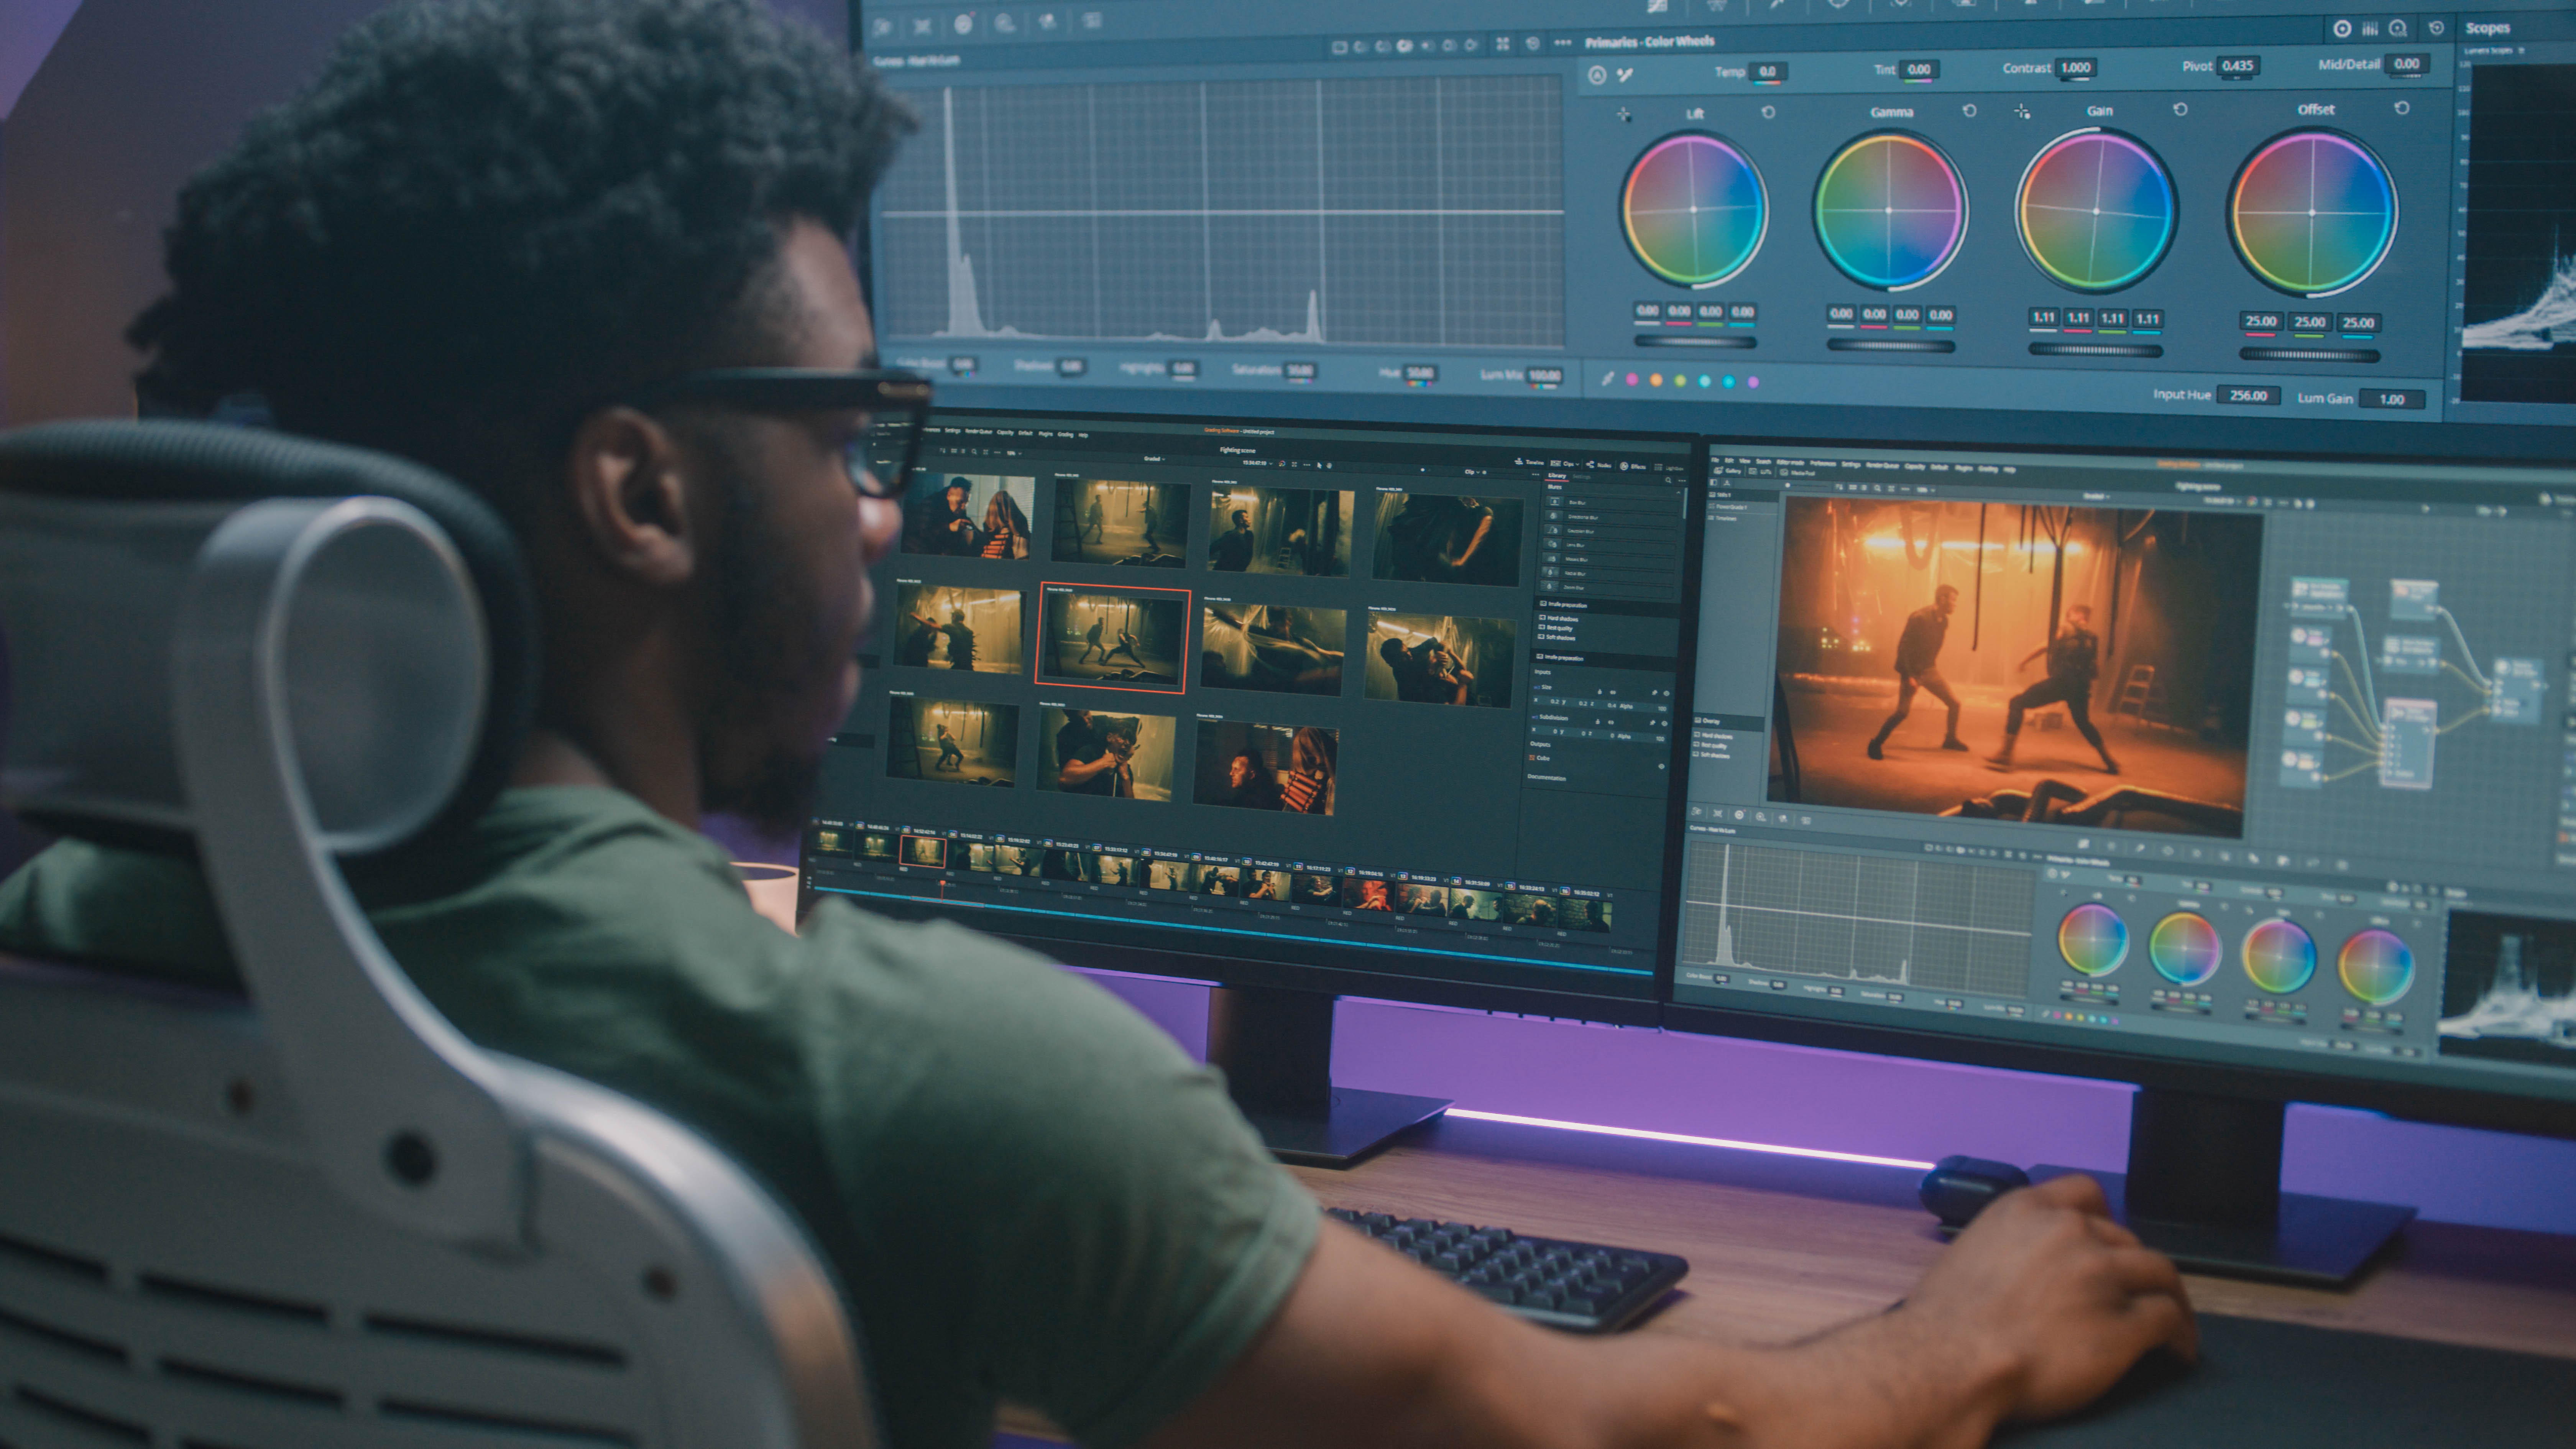Open the three-dots menu left of Primaries title
The width and height of the screenshot is (2576, 1449).
1562,42
